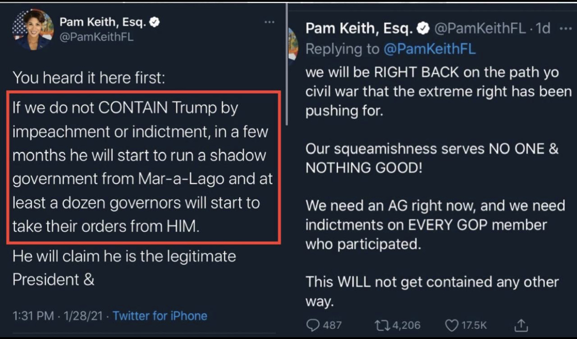Open the more options menu on left tweet
The image size is (577, 339).
pyautogui.click(x=269, y=22)
